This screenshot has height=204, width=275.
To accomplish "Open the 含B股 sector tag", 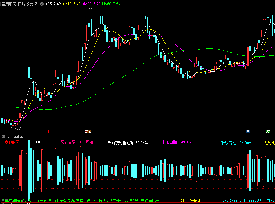I will click(127, 200).
